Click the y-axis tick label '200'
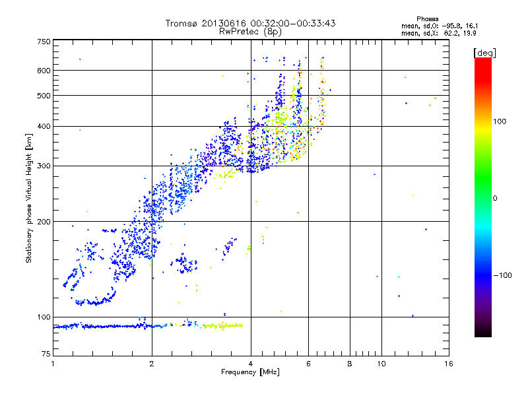 coord(44,222)
